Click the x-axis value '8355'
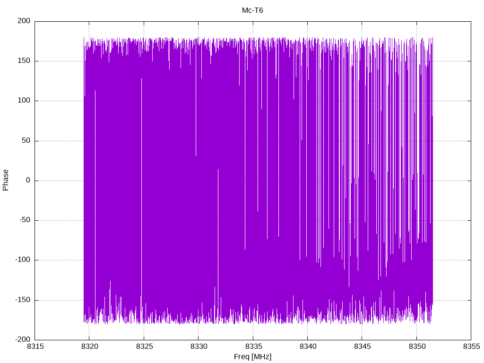 point(471,346)
